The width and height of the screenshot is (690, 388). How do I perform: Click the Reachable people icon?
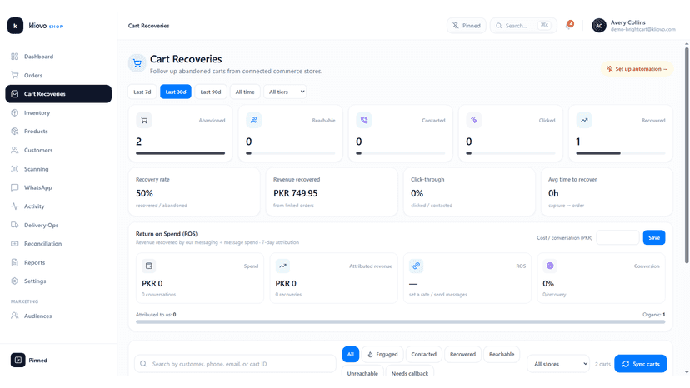coord(254,120)
